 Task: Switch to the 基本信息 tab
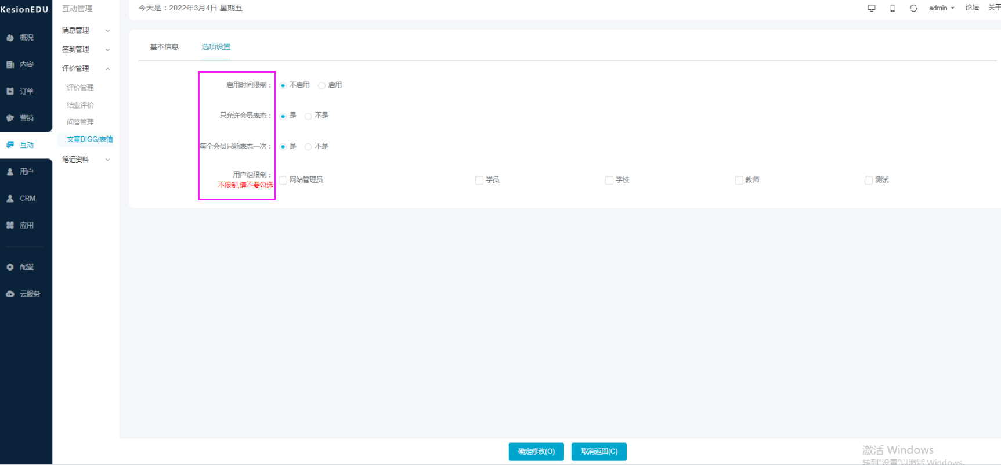[x=164, y=47]
